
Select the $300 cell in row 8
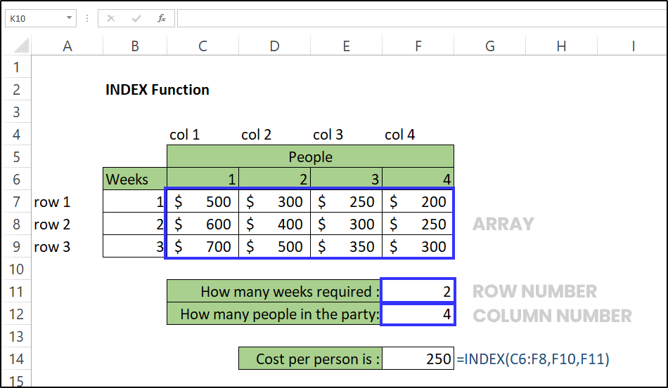(x=347, y=224)
